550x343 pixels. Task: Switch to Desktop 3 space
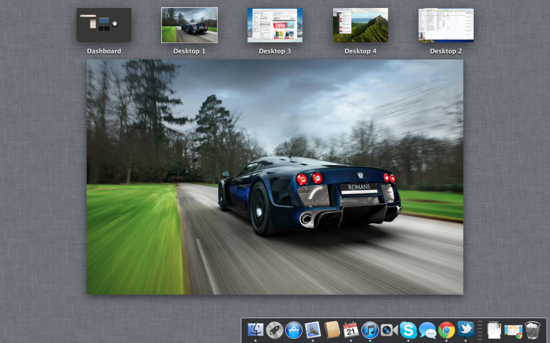point(275,25)
